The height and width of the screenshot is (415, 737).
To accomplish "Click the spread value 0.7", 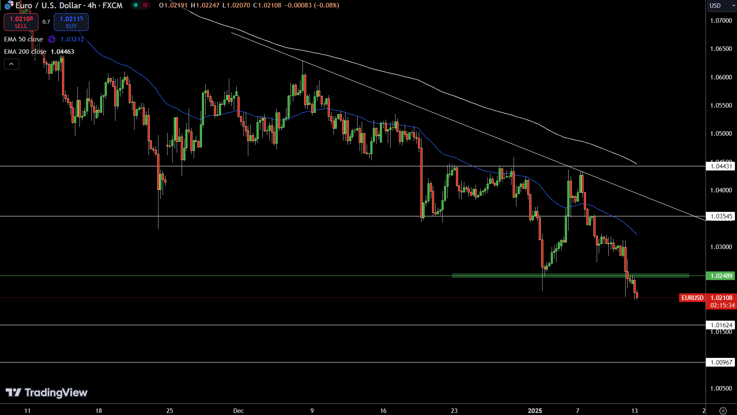I will (46, 22).
